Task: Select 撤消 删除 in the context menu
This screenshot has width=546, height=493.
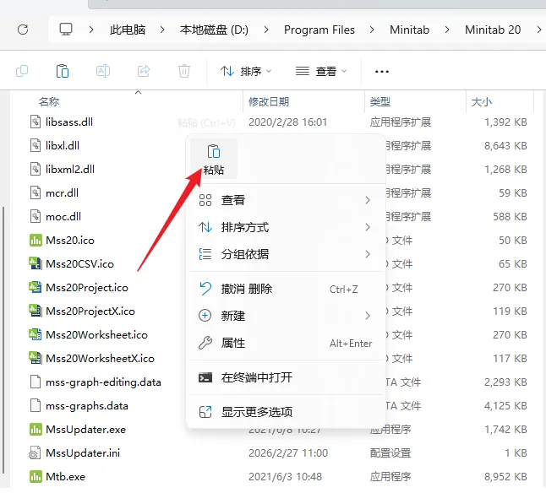Action: pyautogui.click(x=286, y=289)
